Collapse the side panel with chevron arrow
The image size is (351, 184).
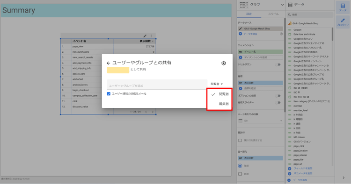tap(344, 178)
